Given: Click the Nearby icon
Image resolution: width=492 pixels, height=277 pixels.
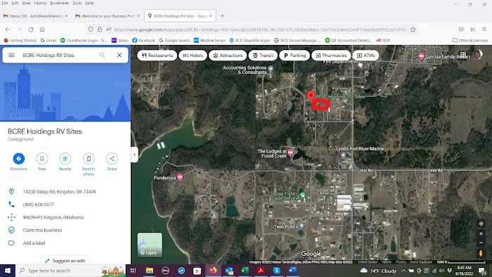Looking at the screenshot, I should [65, 159].
